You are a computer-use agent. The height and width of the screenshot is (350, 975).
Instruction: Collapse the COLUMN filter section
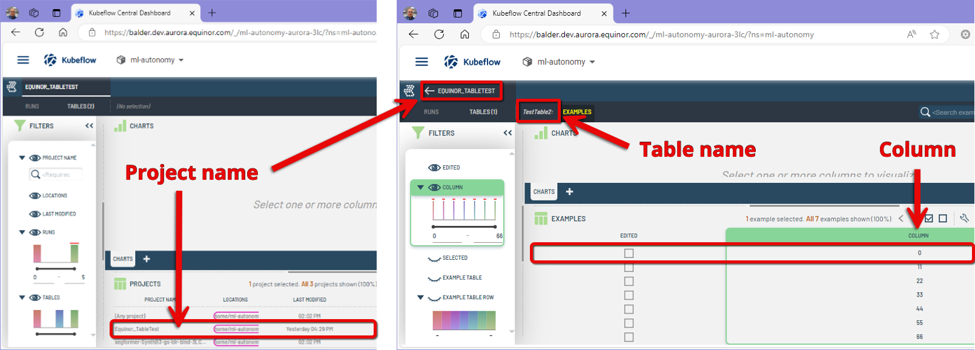click(x=420, y=188)
